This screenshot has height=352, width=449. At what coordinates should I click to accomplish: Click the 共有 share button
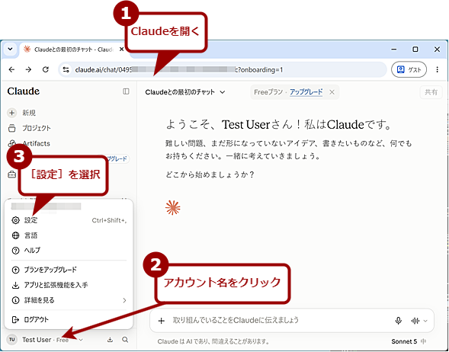[x=431, y=92]
